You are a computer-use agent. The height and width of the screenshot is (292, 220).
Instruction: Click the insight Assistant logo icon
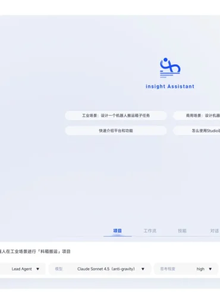[x=170, y=67]
